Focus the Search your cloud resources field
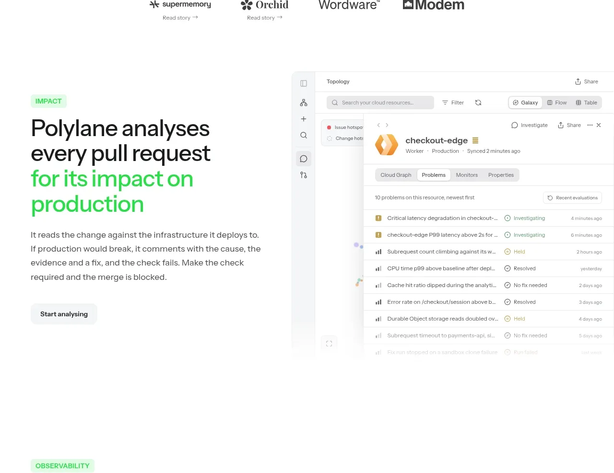Viewport: 614px width, 473px height. [380, 103]
